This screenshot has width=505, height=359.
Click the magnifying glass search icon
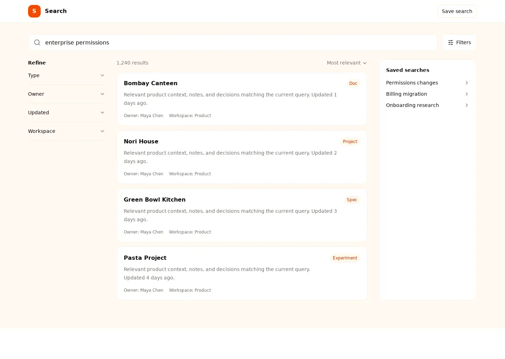[x=37, y=42]
